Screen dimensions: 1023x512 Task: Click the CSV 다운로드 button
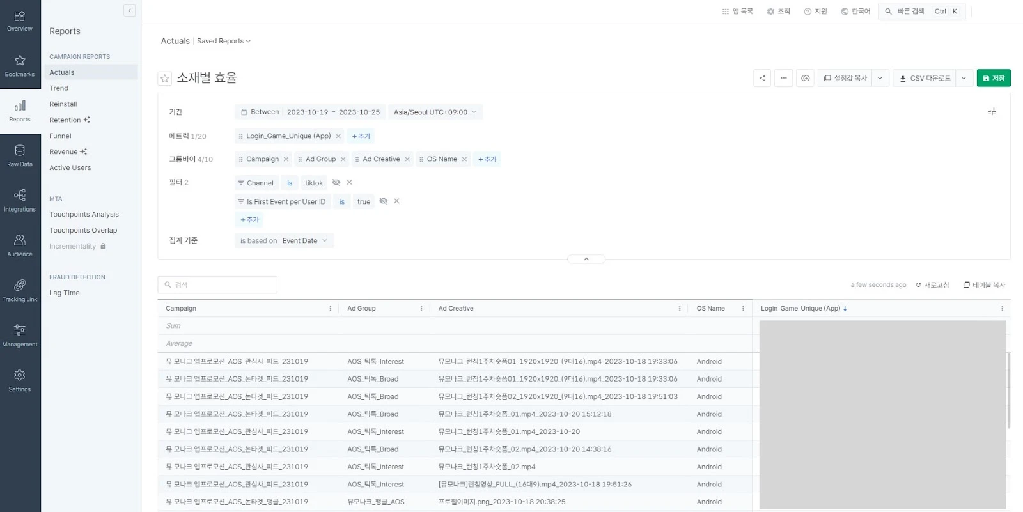pos(925,78)
